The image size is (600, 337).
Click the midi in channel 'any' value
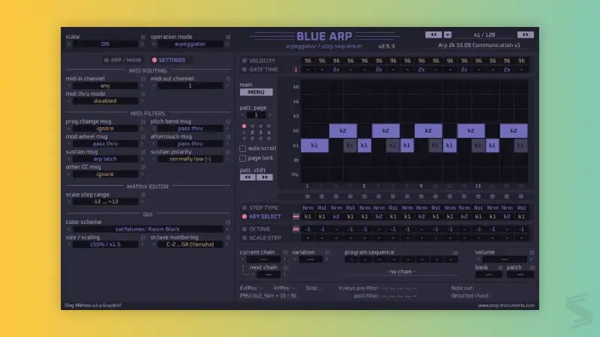[x=105, y=86]
